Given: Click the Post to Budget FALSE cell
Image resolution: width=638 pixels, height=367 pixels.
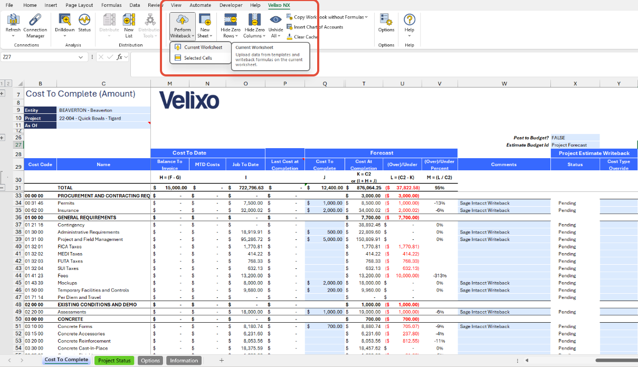Looking at the screenshot, I should tap(575, 138).
